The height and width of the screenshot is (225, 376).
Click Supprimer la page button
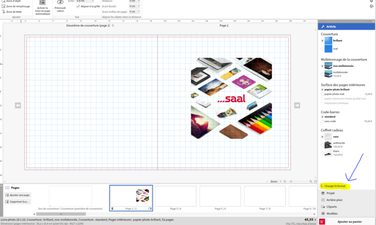[18, 202]
